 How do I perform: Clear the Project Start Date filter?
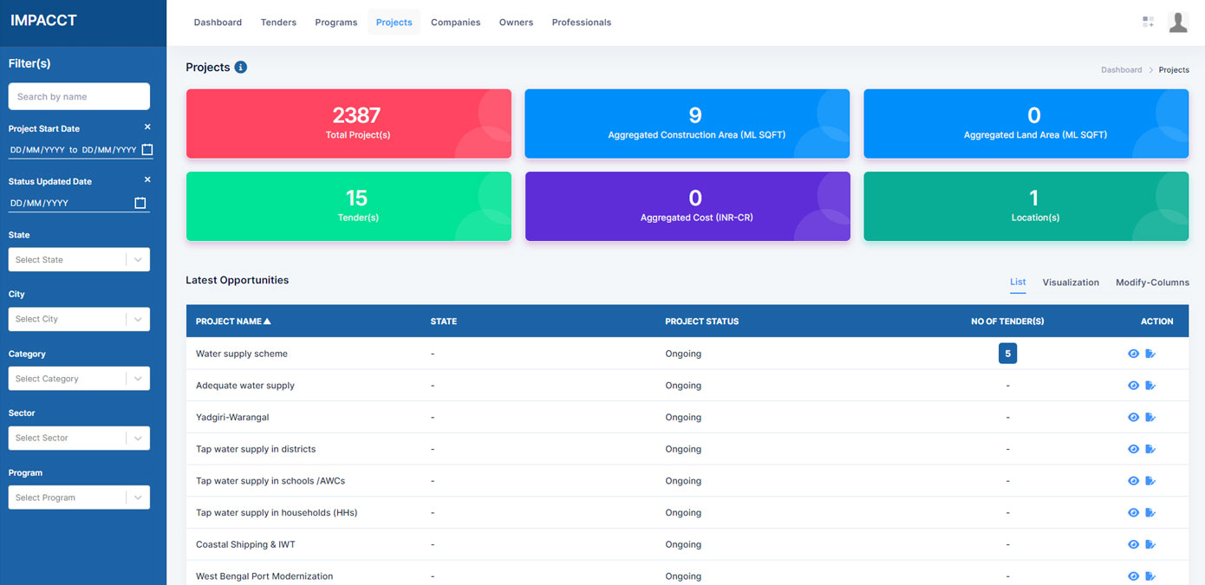pyautogui.click(x=147, y=127)
